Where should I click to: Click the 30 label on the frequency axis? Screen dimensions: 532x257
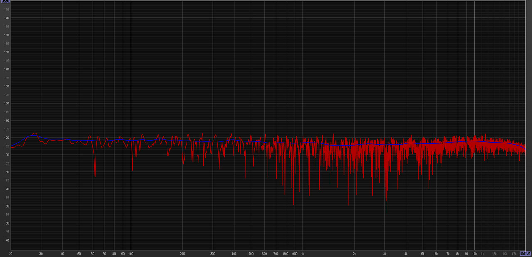pyautogui.click(x=41, y=253)
